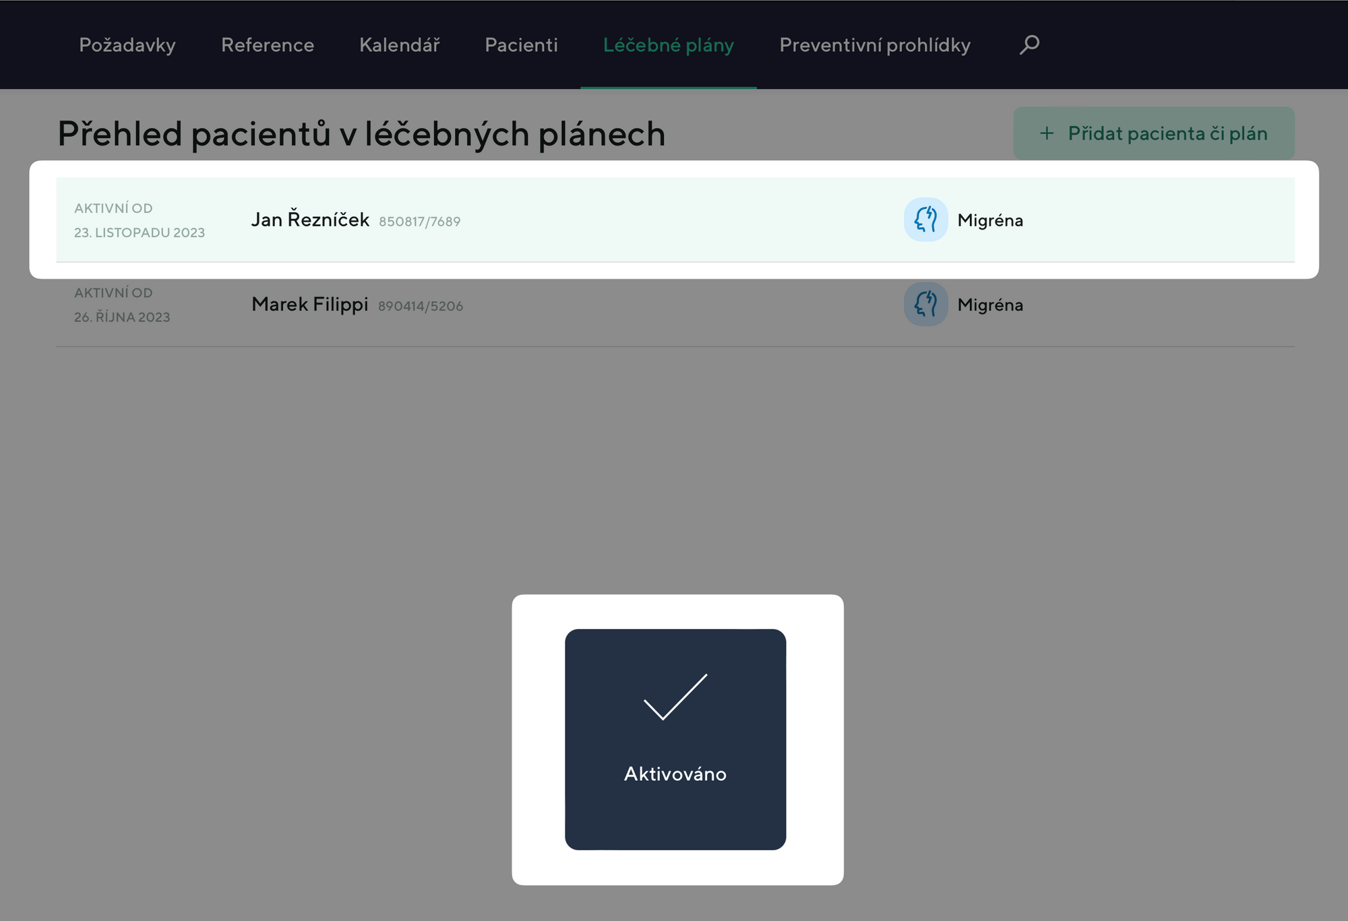Click the Aktivováno confirmation label
The image size is (1348, 921).
(x=675, y=773)
